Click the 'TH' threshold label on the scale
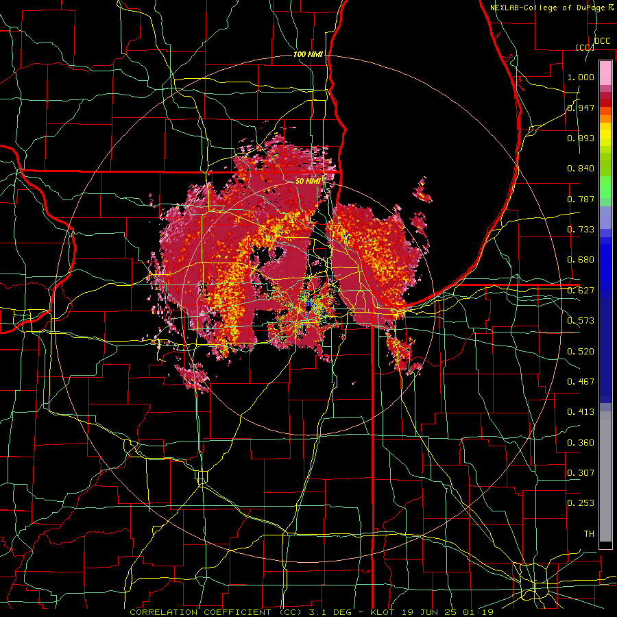This screenshot has width=617, height=617. point(589,534)
